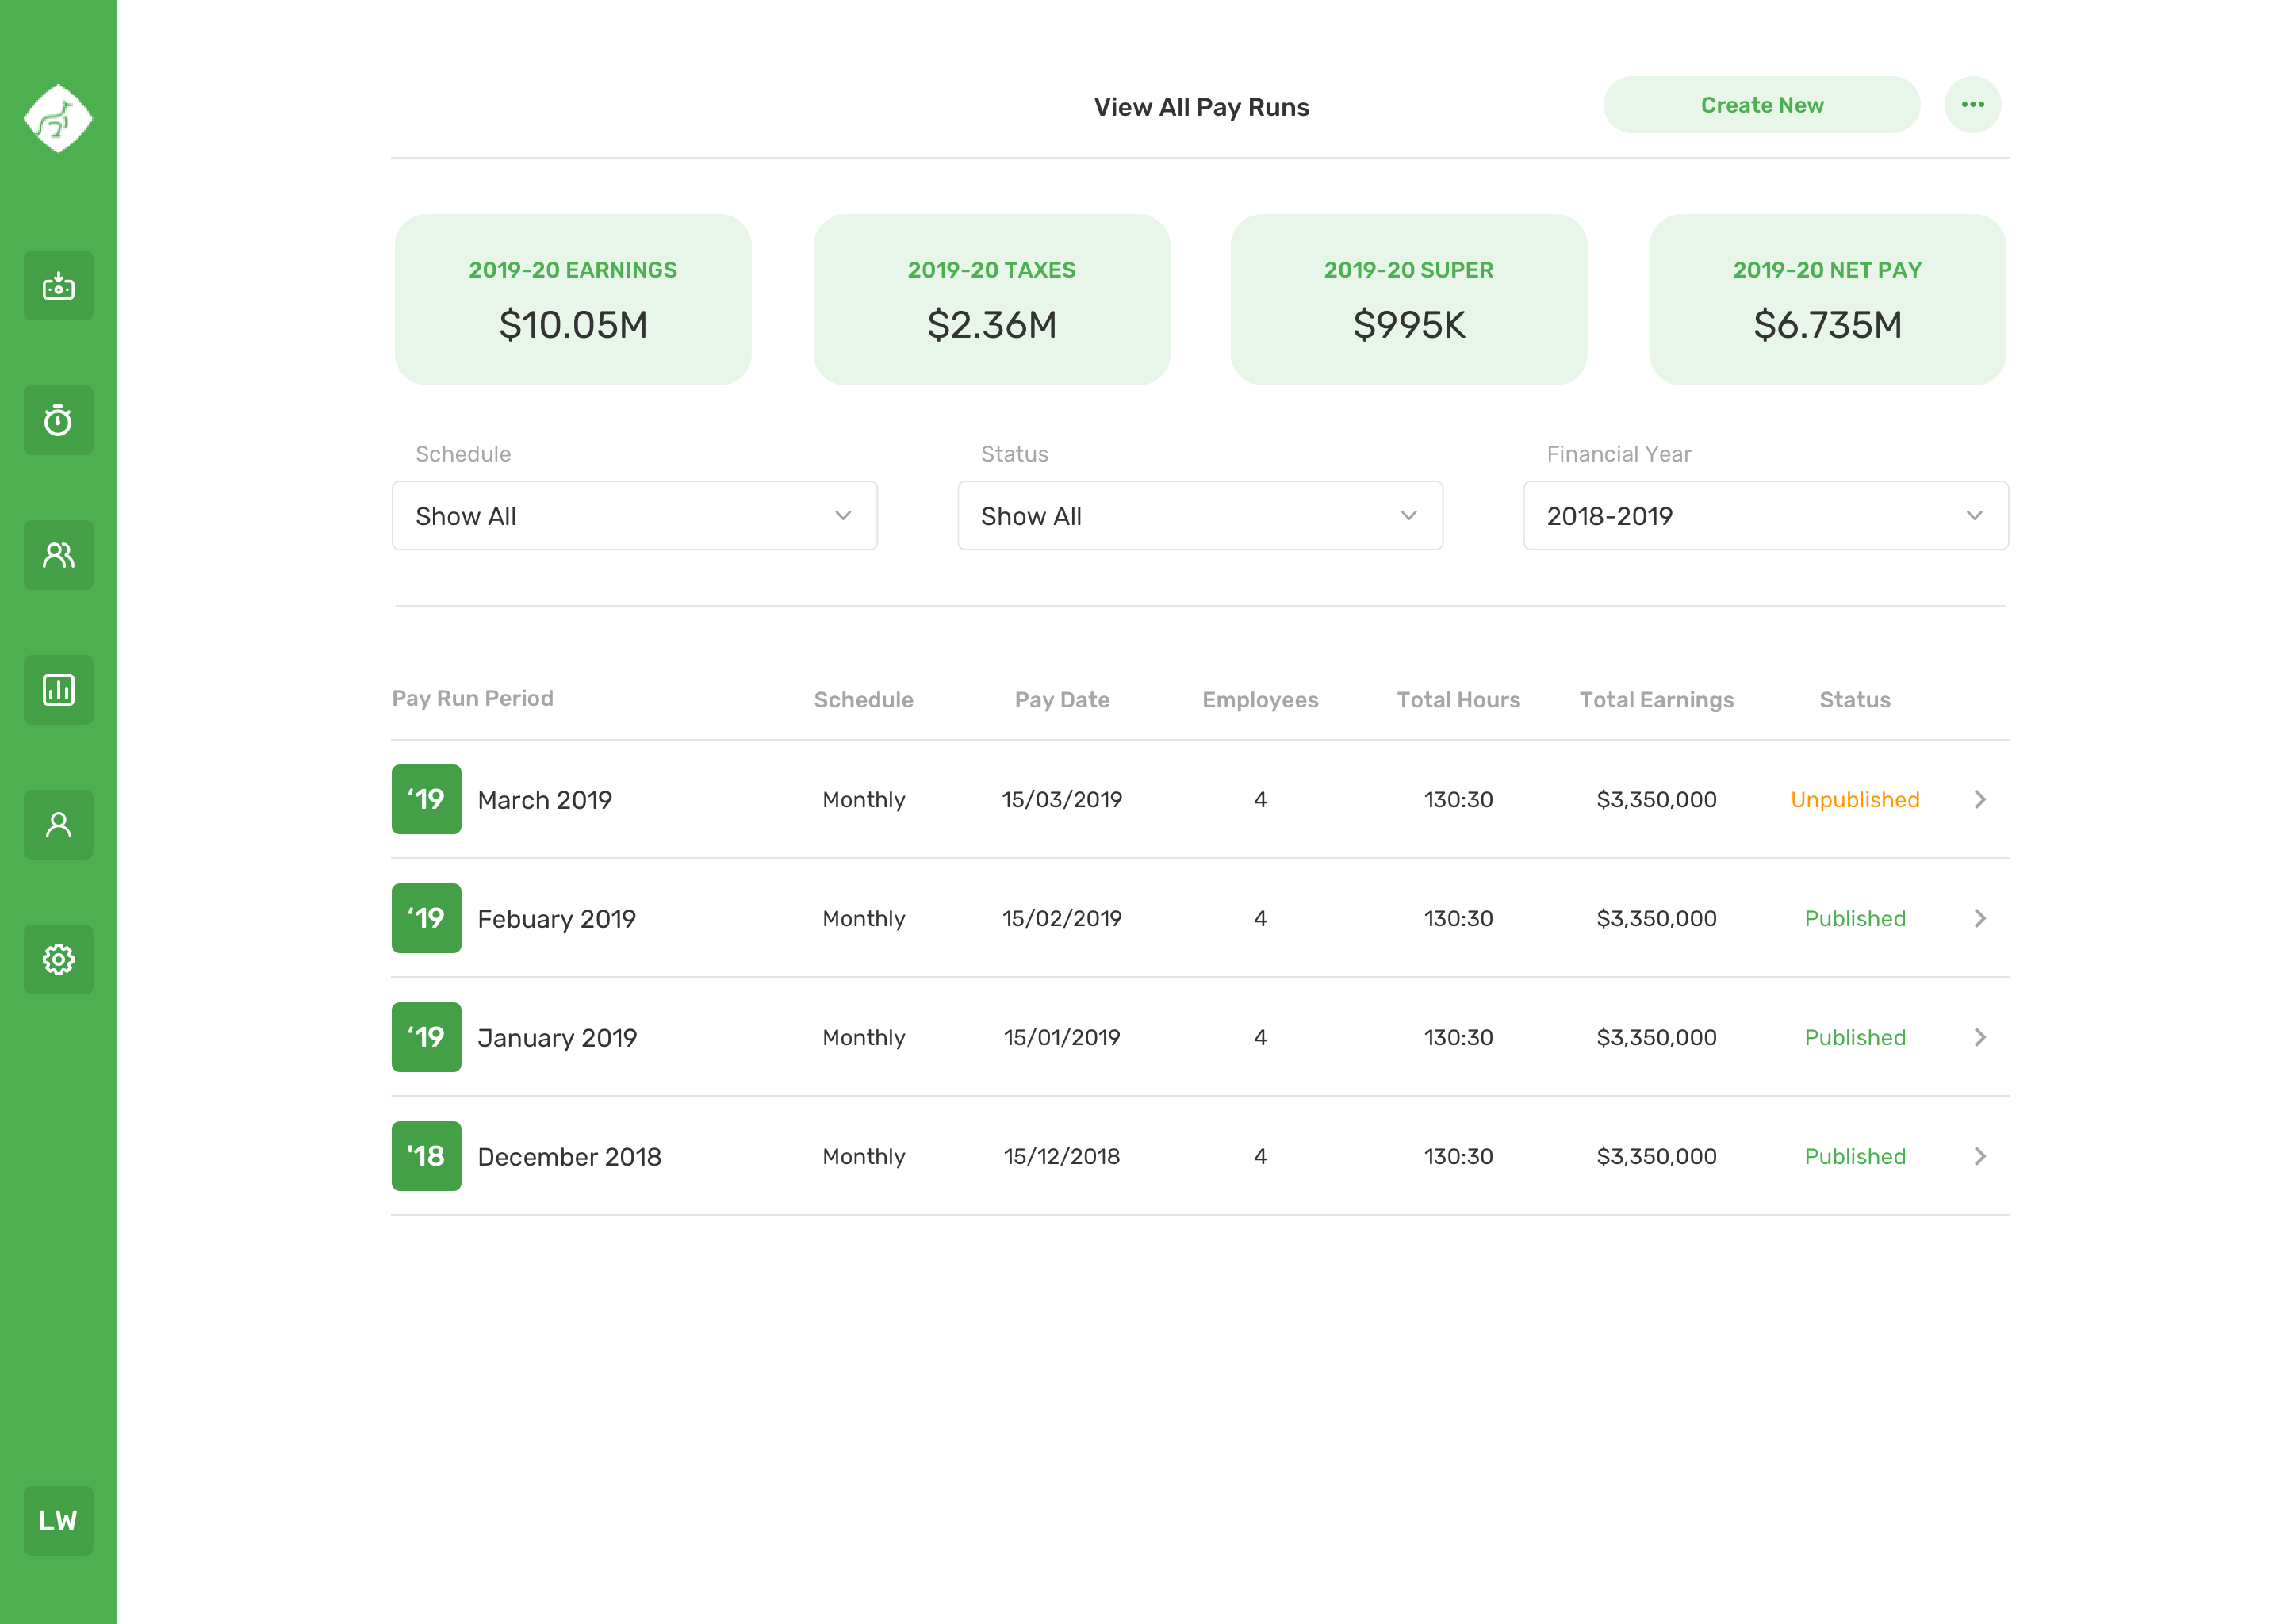Sort by Pay Date column header
Viewport: 2284px width, 1624px height.
1062,700
